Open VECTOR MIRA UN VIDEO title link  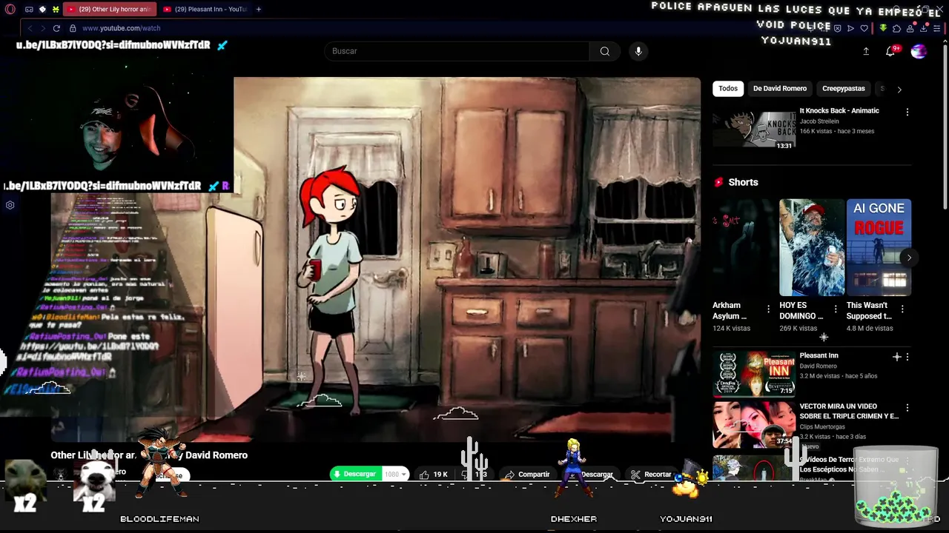[x=849, y=411]
